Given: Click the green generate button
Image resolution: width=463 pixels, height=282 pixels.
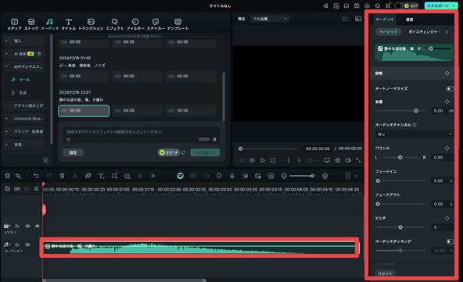Looking at the screenshot, I should 205,152.
